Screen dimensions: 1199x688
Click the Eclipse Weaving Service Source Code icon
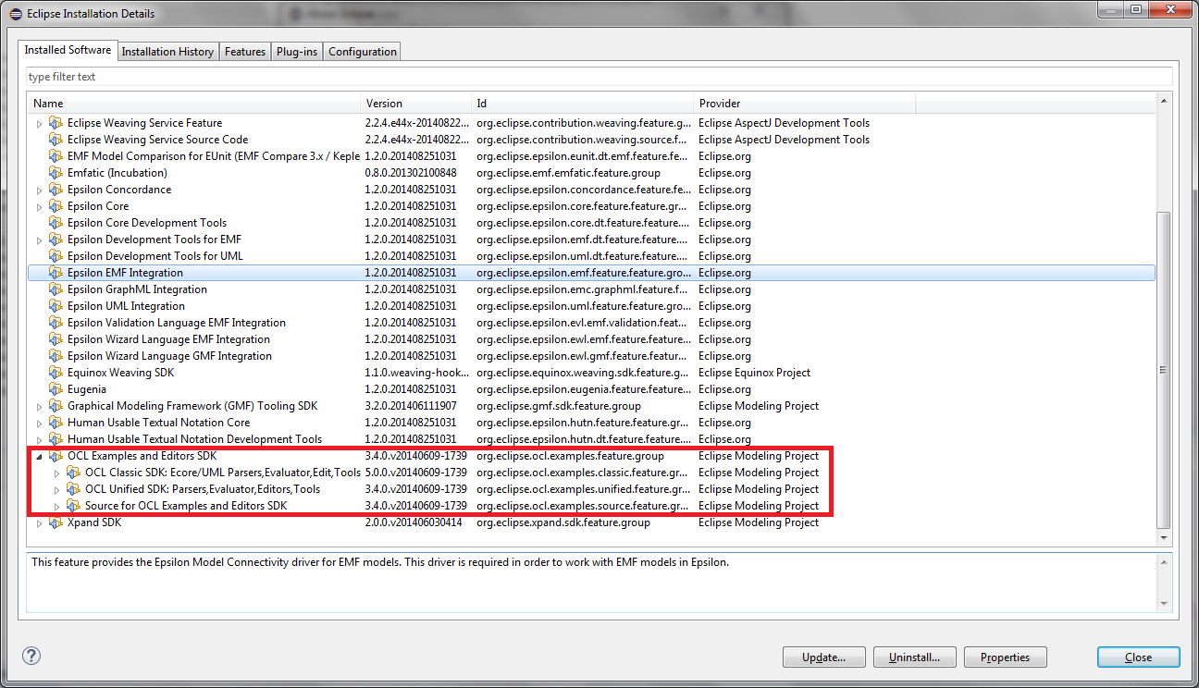pos(56,140)
